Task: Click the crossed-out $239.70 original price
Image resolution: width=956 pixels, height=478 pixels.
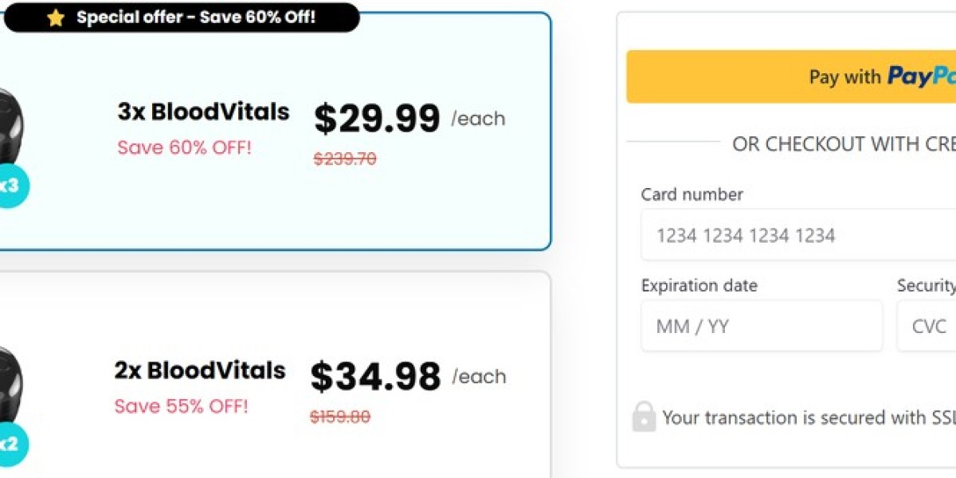Action: pyautogui.click(x=345, y=159)
